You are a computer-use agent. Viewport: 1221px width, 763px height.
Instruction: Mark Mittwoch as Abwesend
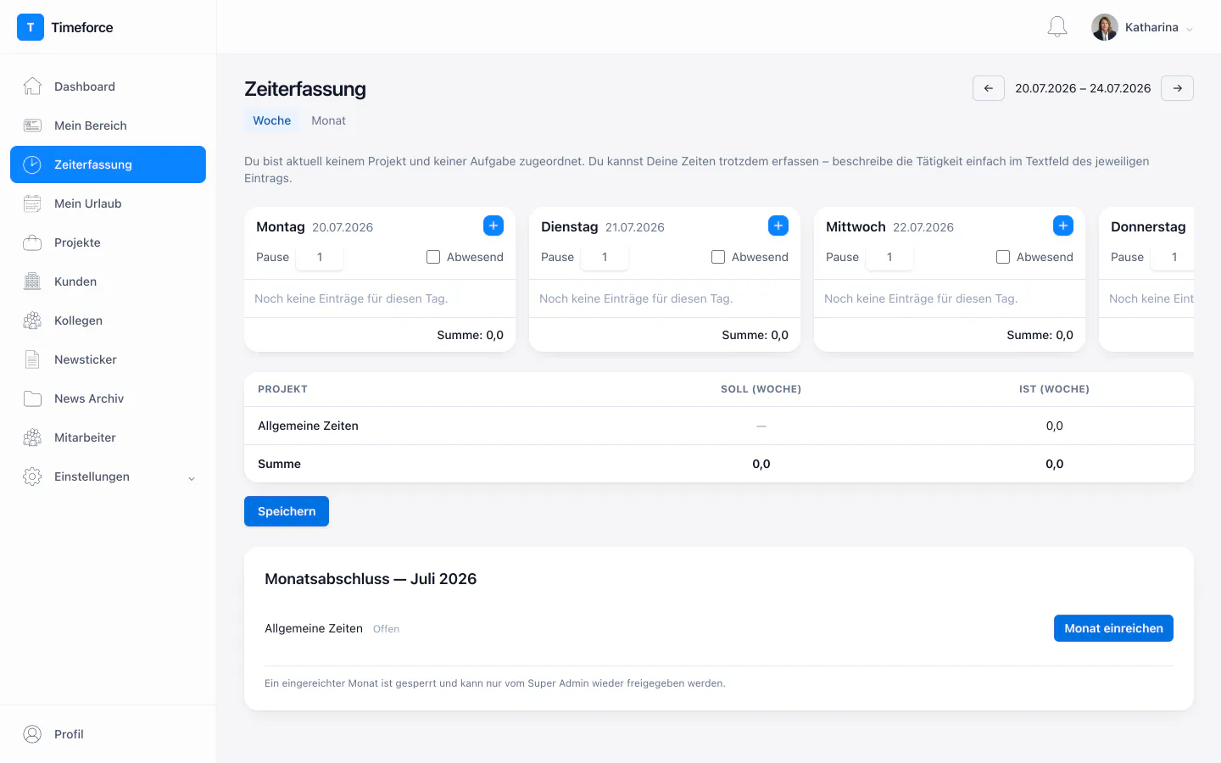1003,257
